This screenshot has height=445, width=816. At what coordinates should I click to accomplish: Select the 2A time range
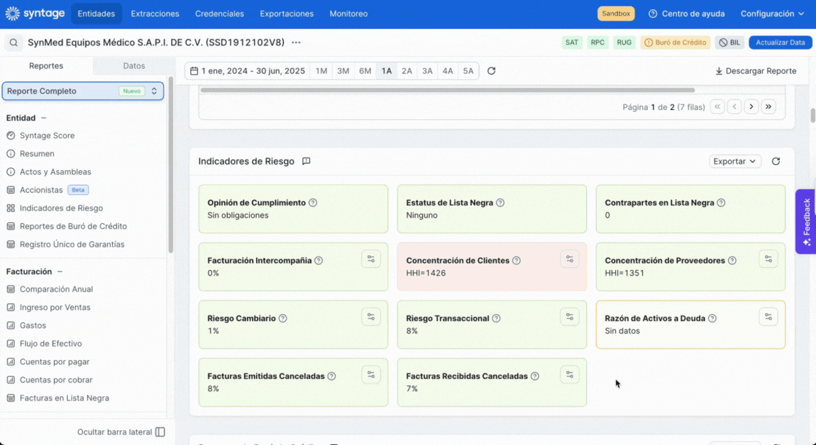tap(407, 71)
